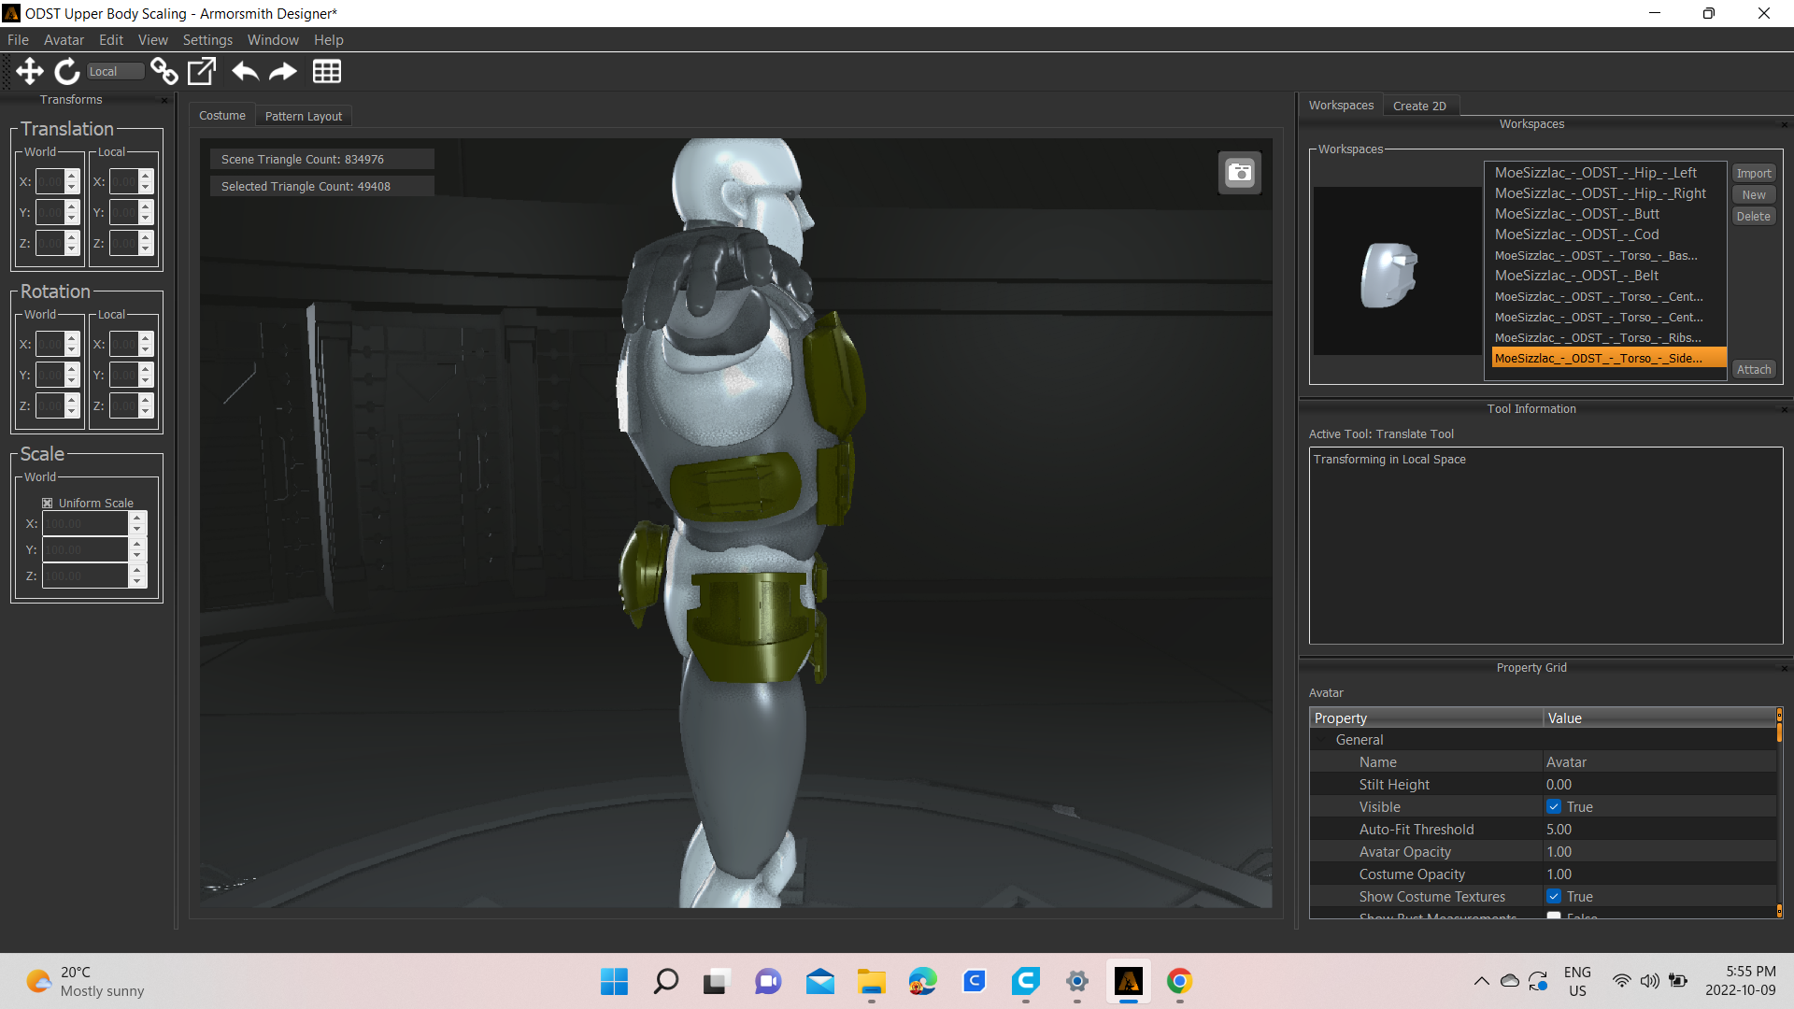Collapse the General property group
Viewport: 1794px width, 1009px height.
pos(1321,740)
